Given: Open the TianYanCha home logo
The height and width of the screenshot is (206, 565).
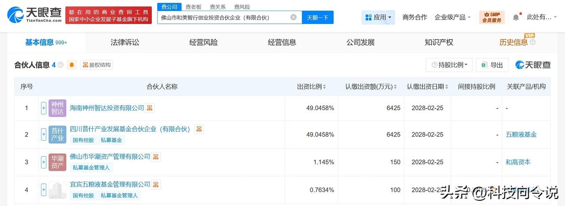Looking at the screenshot, I should click(34, 15).
